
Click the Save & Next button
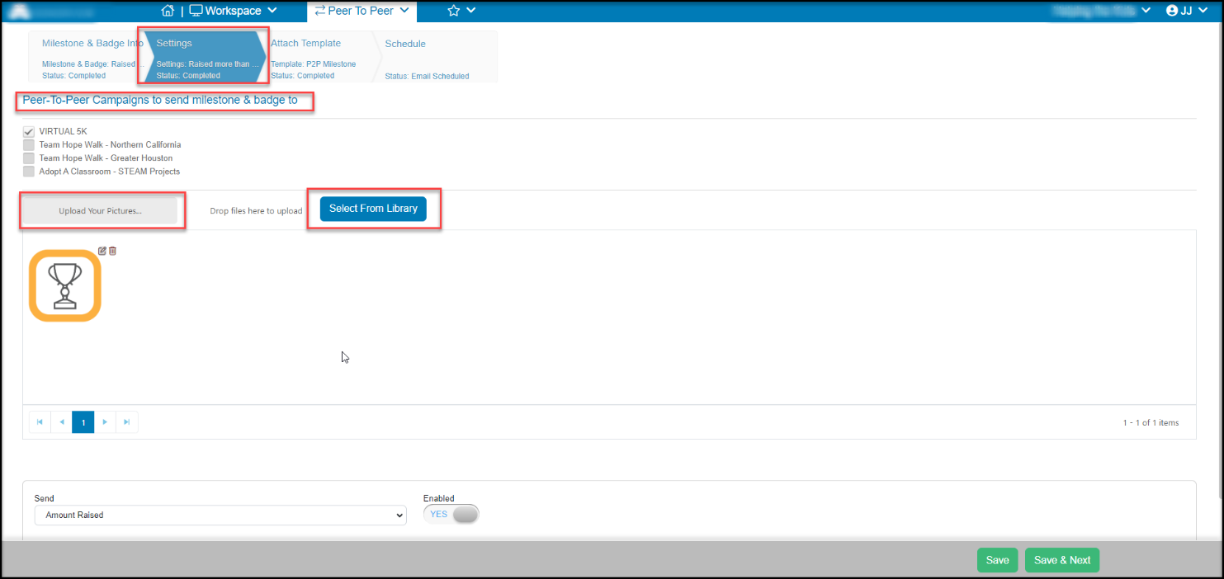pos(1062,560)
